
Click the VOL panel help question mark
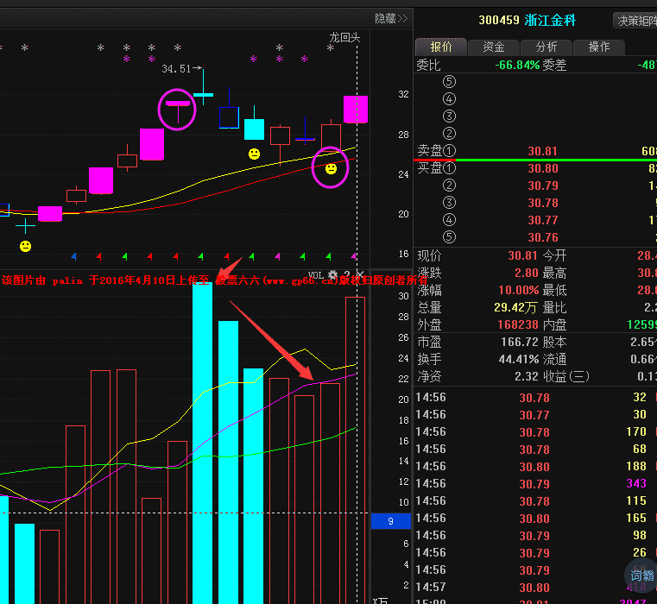tap(347, 275)
